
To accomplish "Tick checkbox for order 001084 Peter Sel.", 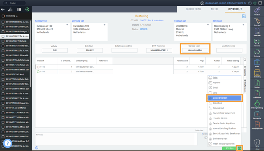I will (x=3, y=46).
